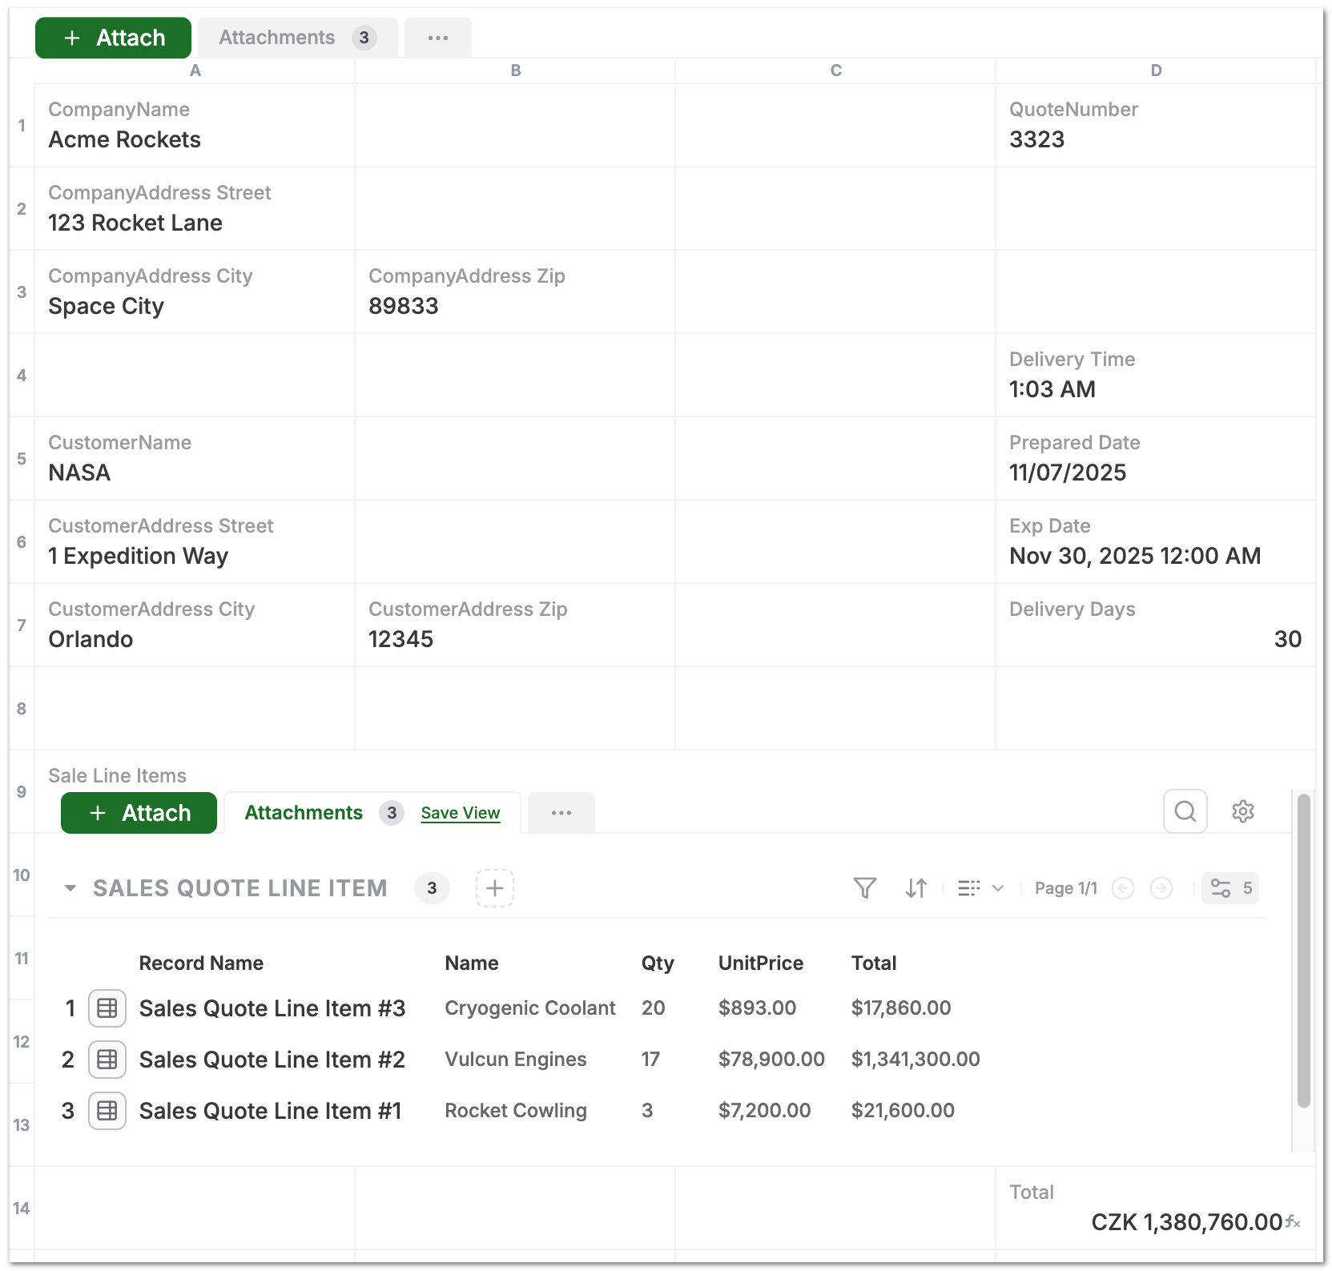Apply sorting to the line item records

tap(915, 888)
